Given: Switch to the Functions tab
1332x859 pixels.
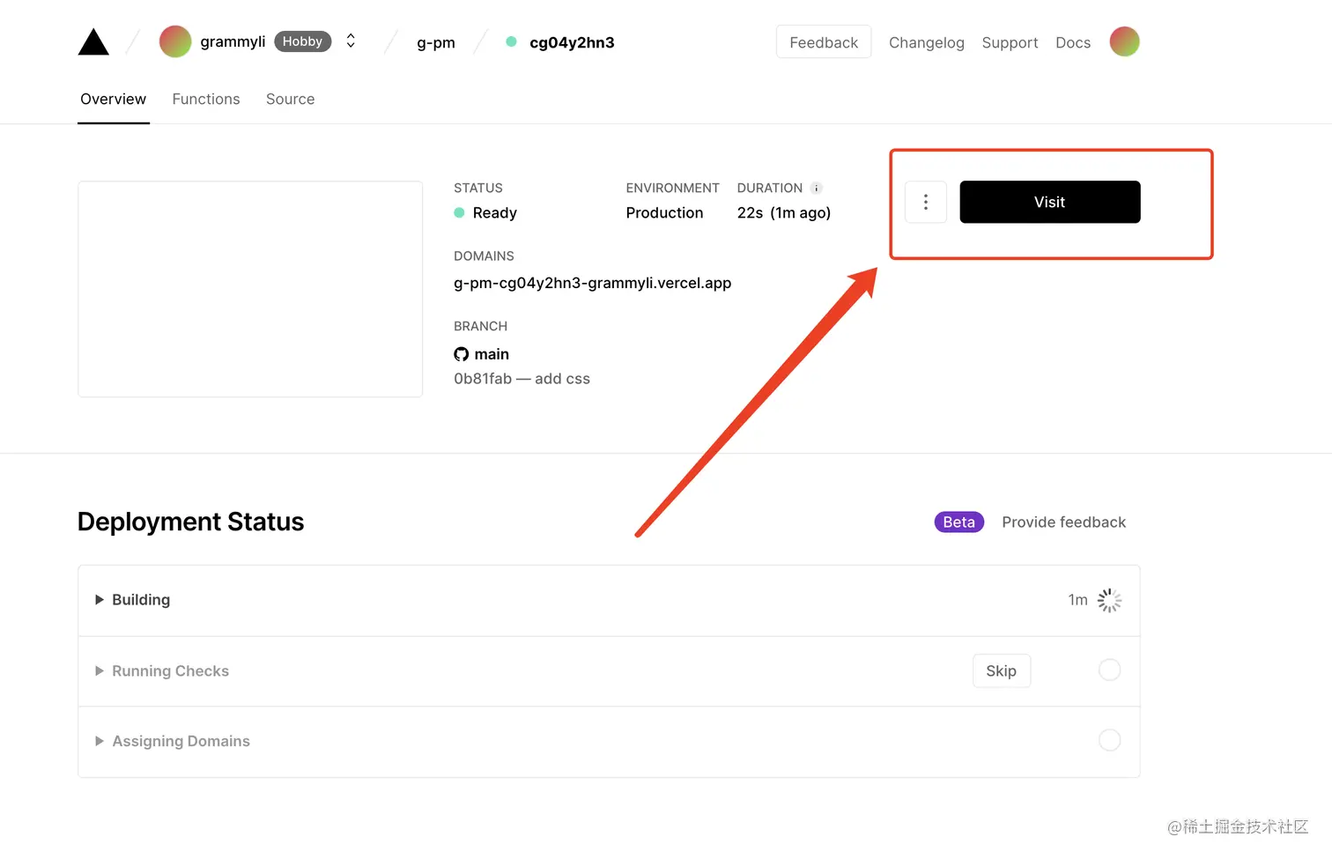Looking at the screenshot, I should tap(206, 99).
